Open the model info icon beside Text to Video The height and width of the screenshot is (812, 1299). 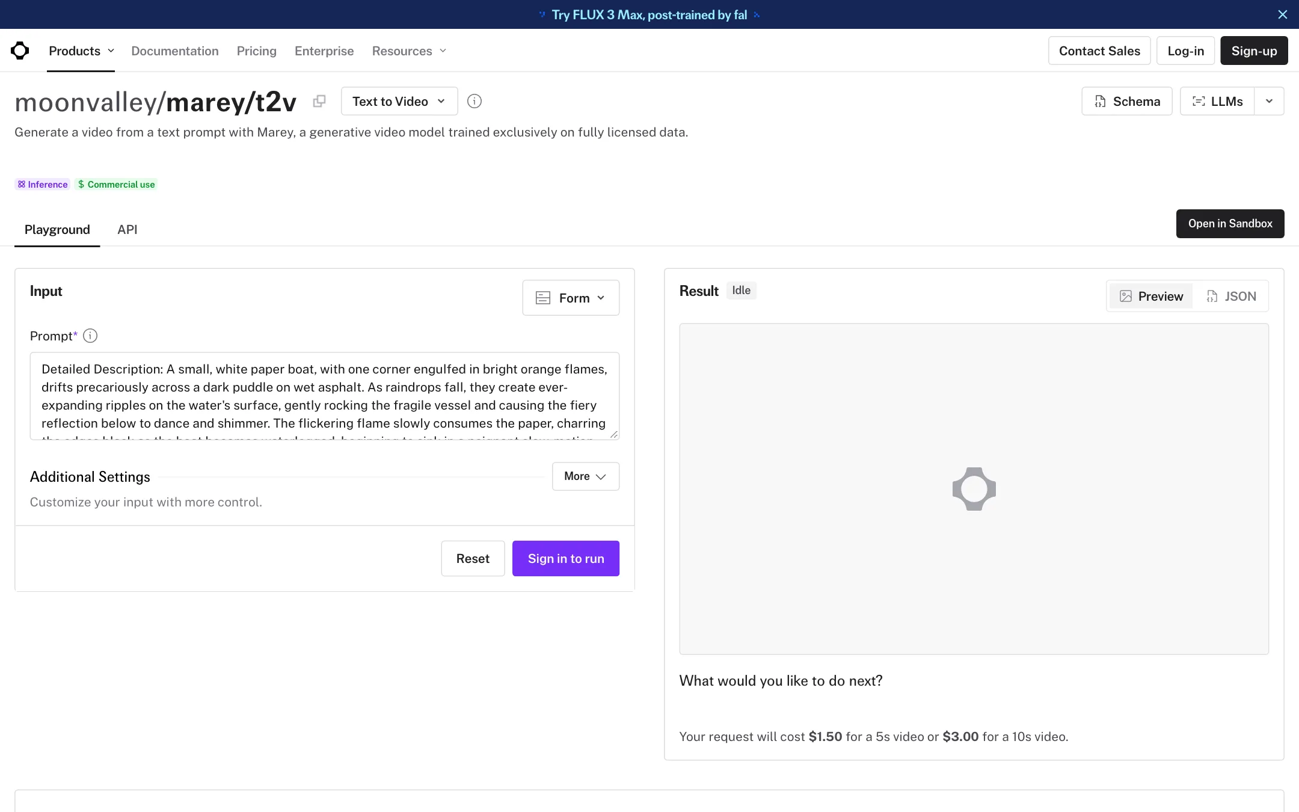pos(474,101)
